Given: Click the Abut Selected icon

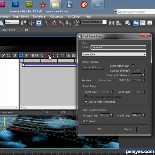Looking at the screenshot, I should tap(42, 55).
